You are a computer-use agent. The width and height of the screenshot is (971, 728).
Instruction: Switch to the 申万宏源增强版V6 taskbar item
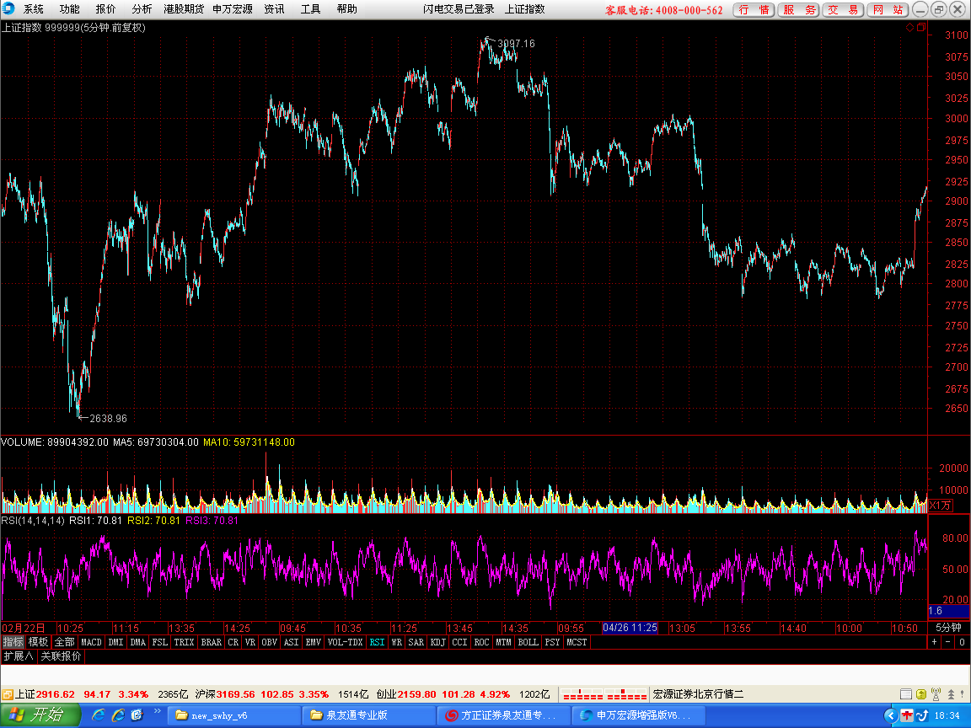638,715
